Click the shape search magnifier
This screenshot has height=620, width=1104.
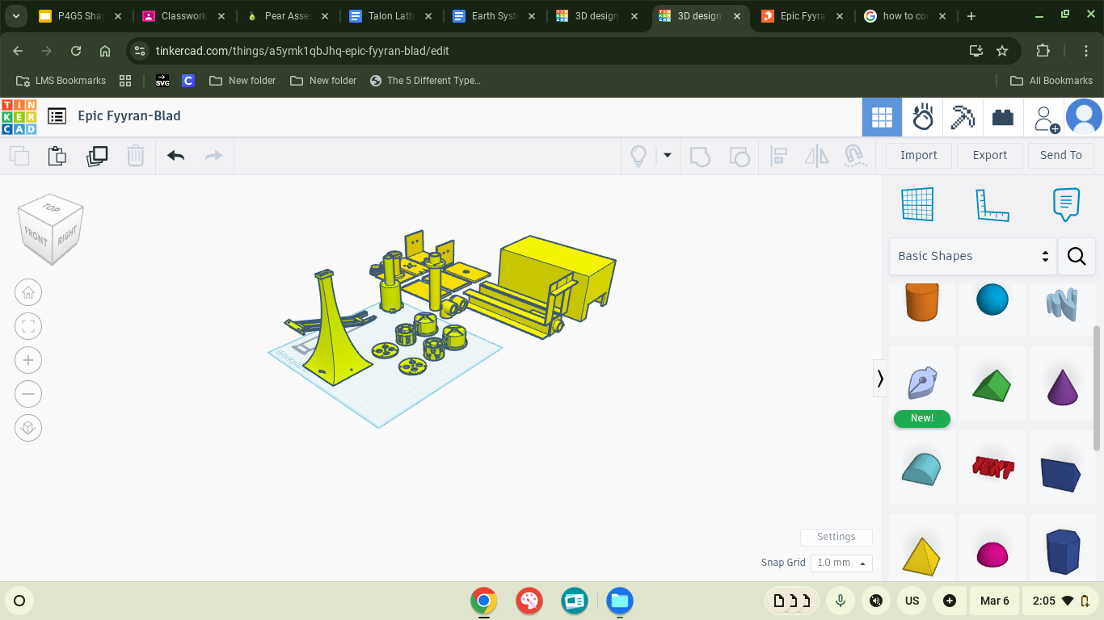point(1077,256)
